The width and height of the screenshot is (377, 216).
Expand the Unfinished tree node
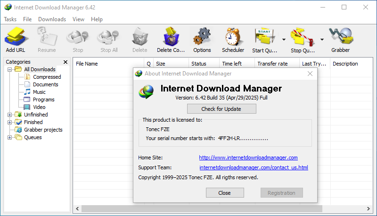[x=9, y=115]
